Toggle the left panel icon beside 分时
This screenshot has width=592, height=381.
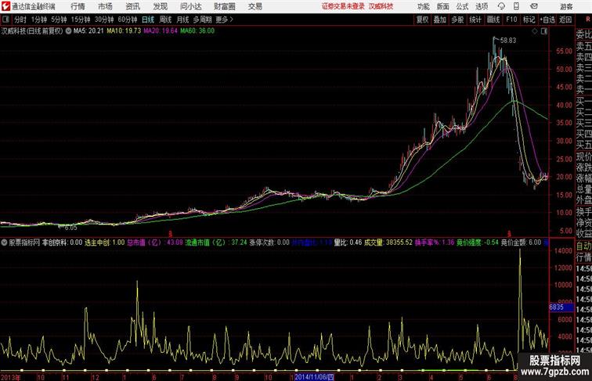5,20
